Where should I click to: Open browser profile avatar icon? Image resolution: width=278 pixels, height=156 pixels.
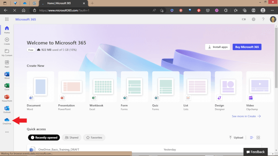[263, 10]
